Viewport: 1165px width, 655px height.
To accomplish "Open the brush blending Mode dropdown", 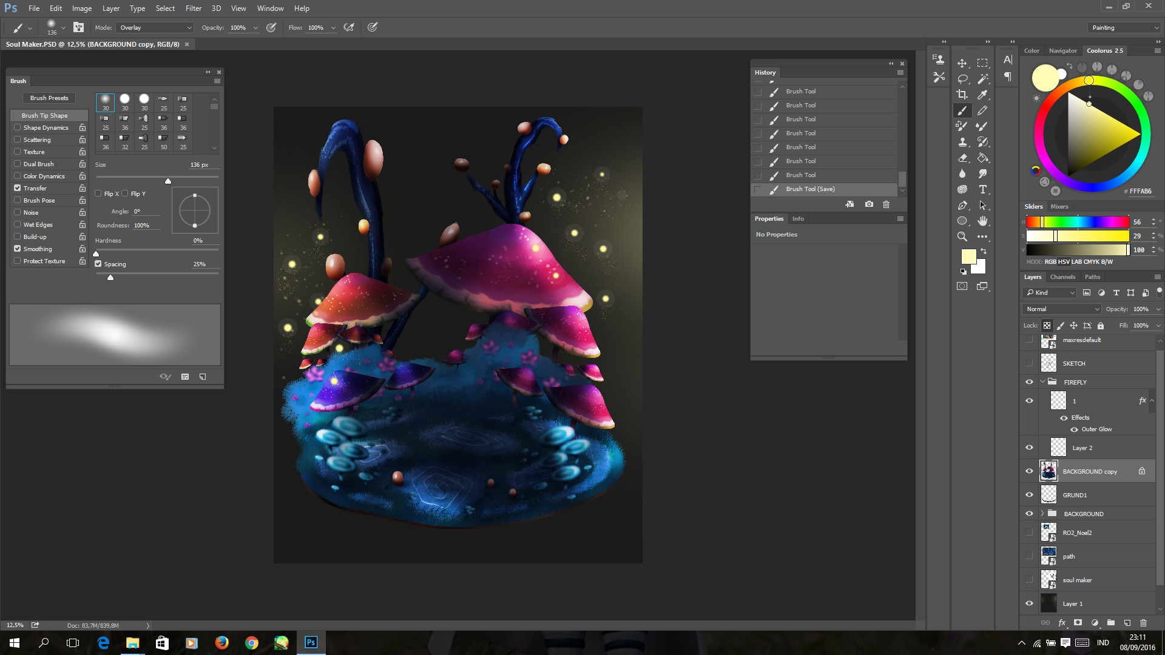I will pyautogui.click(x=154, y=27).
